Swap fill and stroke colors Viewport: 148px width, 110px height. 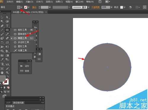pos(8,76)
